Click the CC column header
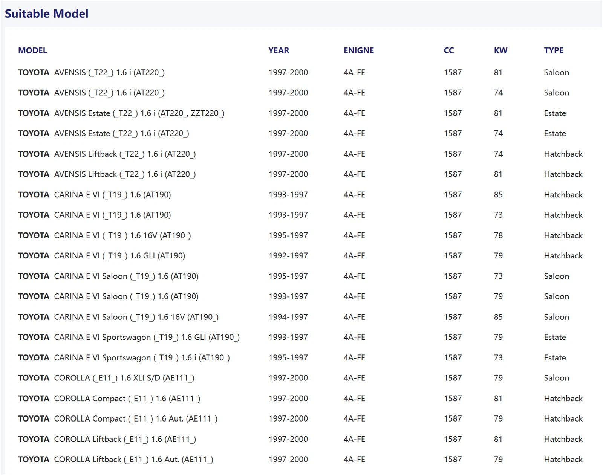 (x=448, y=50)
